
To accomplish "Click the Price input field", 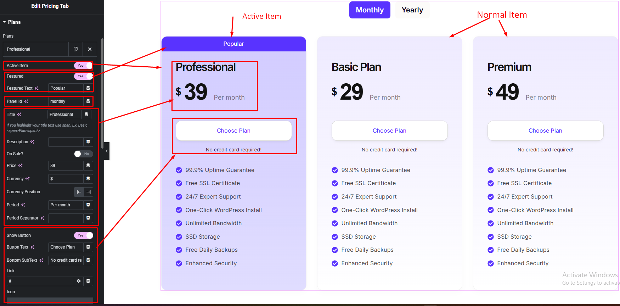I will [x=66, y=166].
